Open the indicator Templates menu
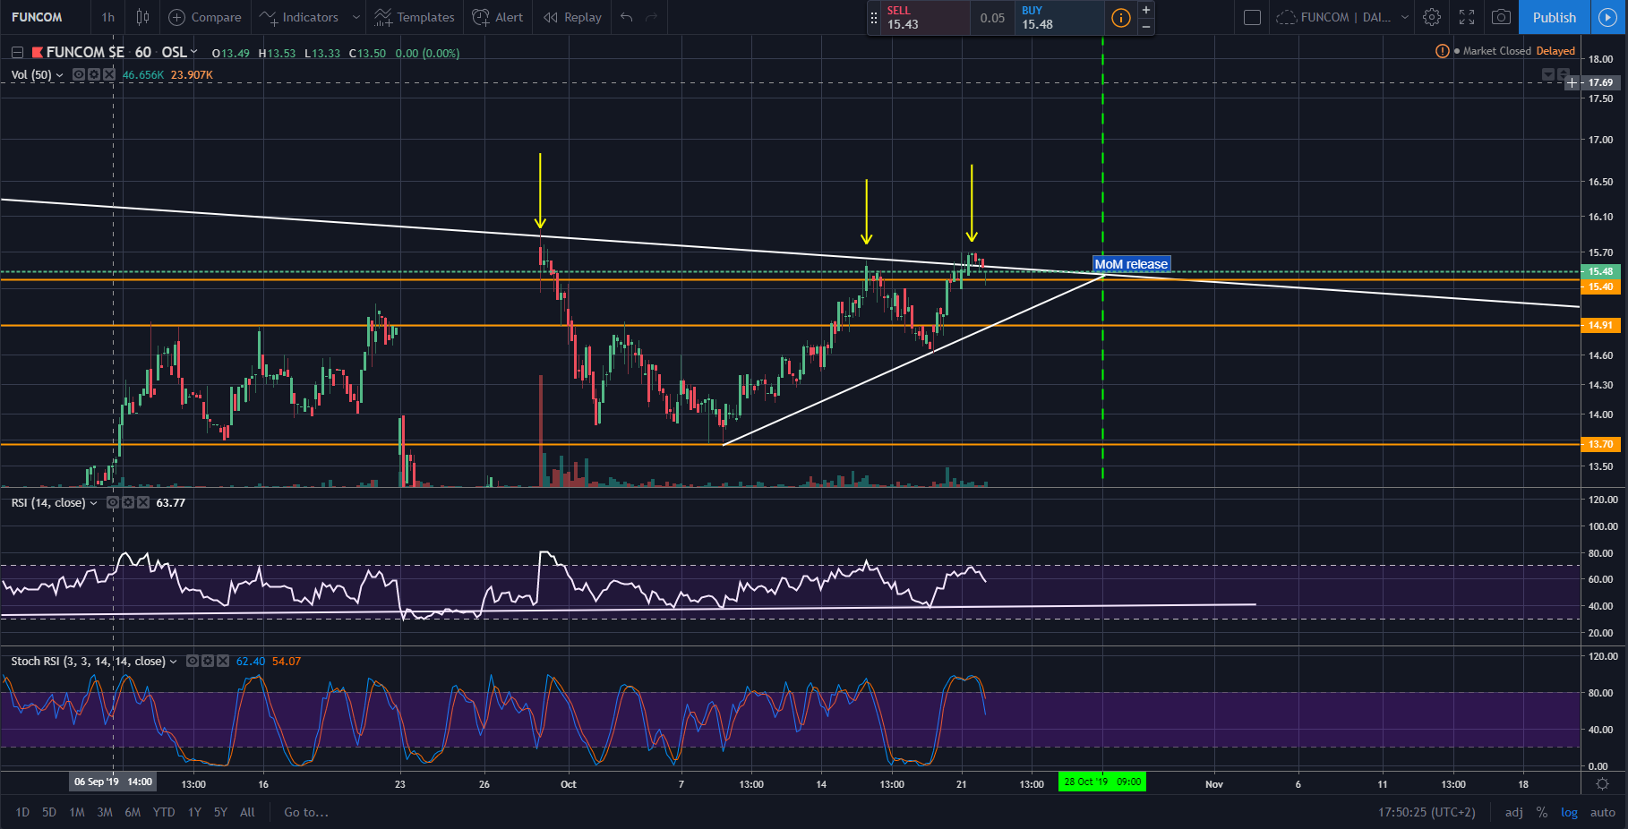This screenshot has width=1628, height=829. [x=415, y=17]
